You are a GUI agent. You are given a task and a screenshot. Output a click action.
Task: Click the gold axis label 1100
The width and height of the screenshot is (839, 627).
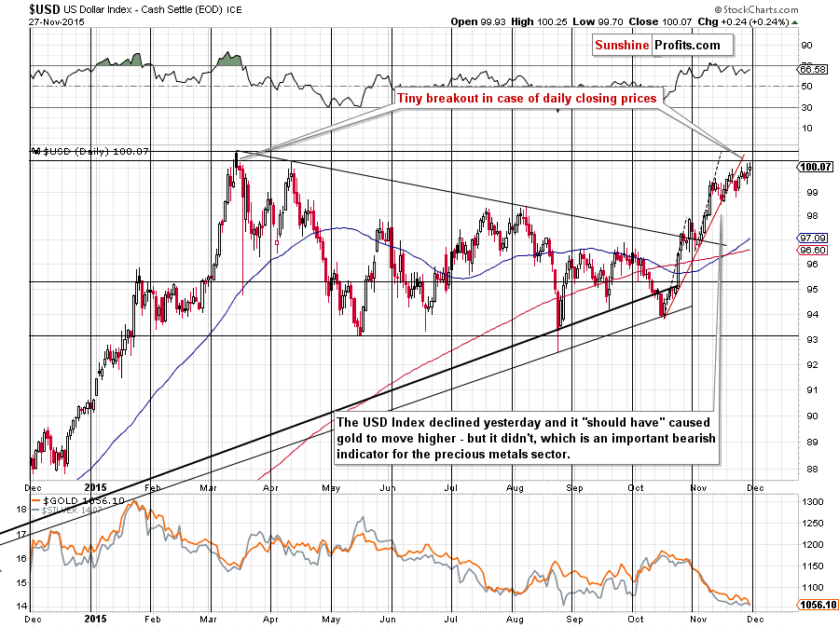(x=813, y=588)
